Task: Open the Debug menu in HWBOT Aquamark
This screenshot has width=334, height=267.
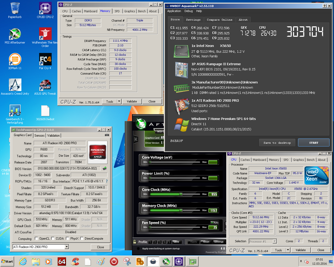Action: point(188,11)
